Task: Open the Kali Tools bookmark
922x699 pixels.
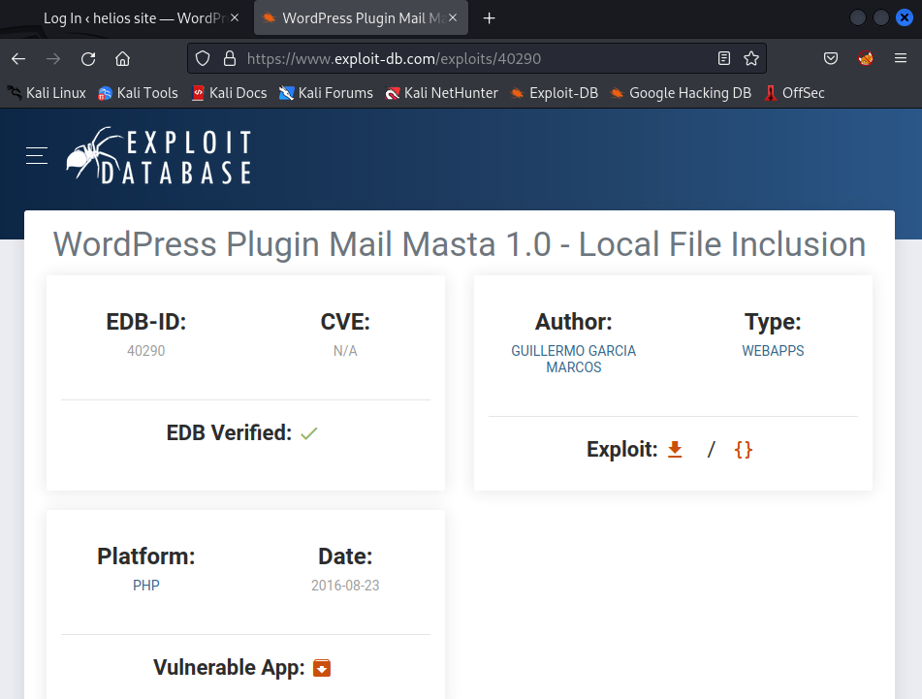Action: tap(140, 93)
